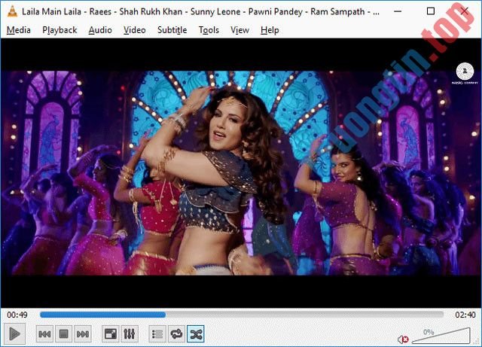The width and height of the screenshot is (482, 347).
Task: Unmute audio via the speaker icon
Action: click(403, 339)
